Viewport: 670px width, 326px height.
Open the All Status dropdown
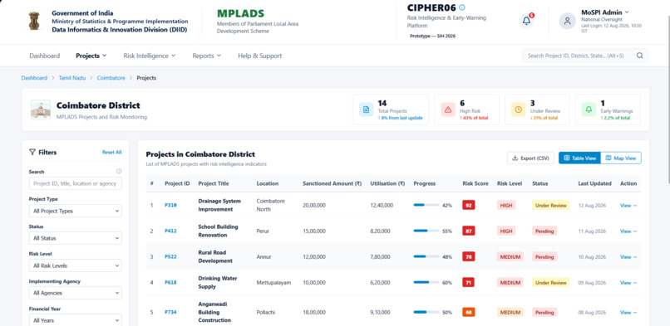75,238
